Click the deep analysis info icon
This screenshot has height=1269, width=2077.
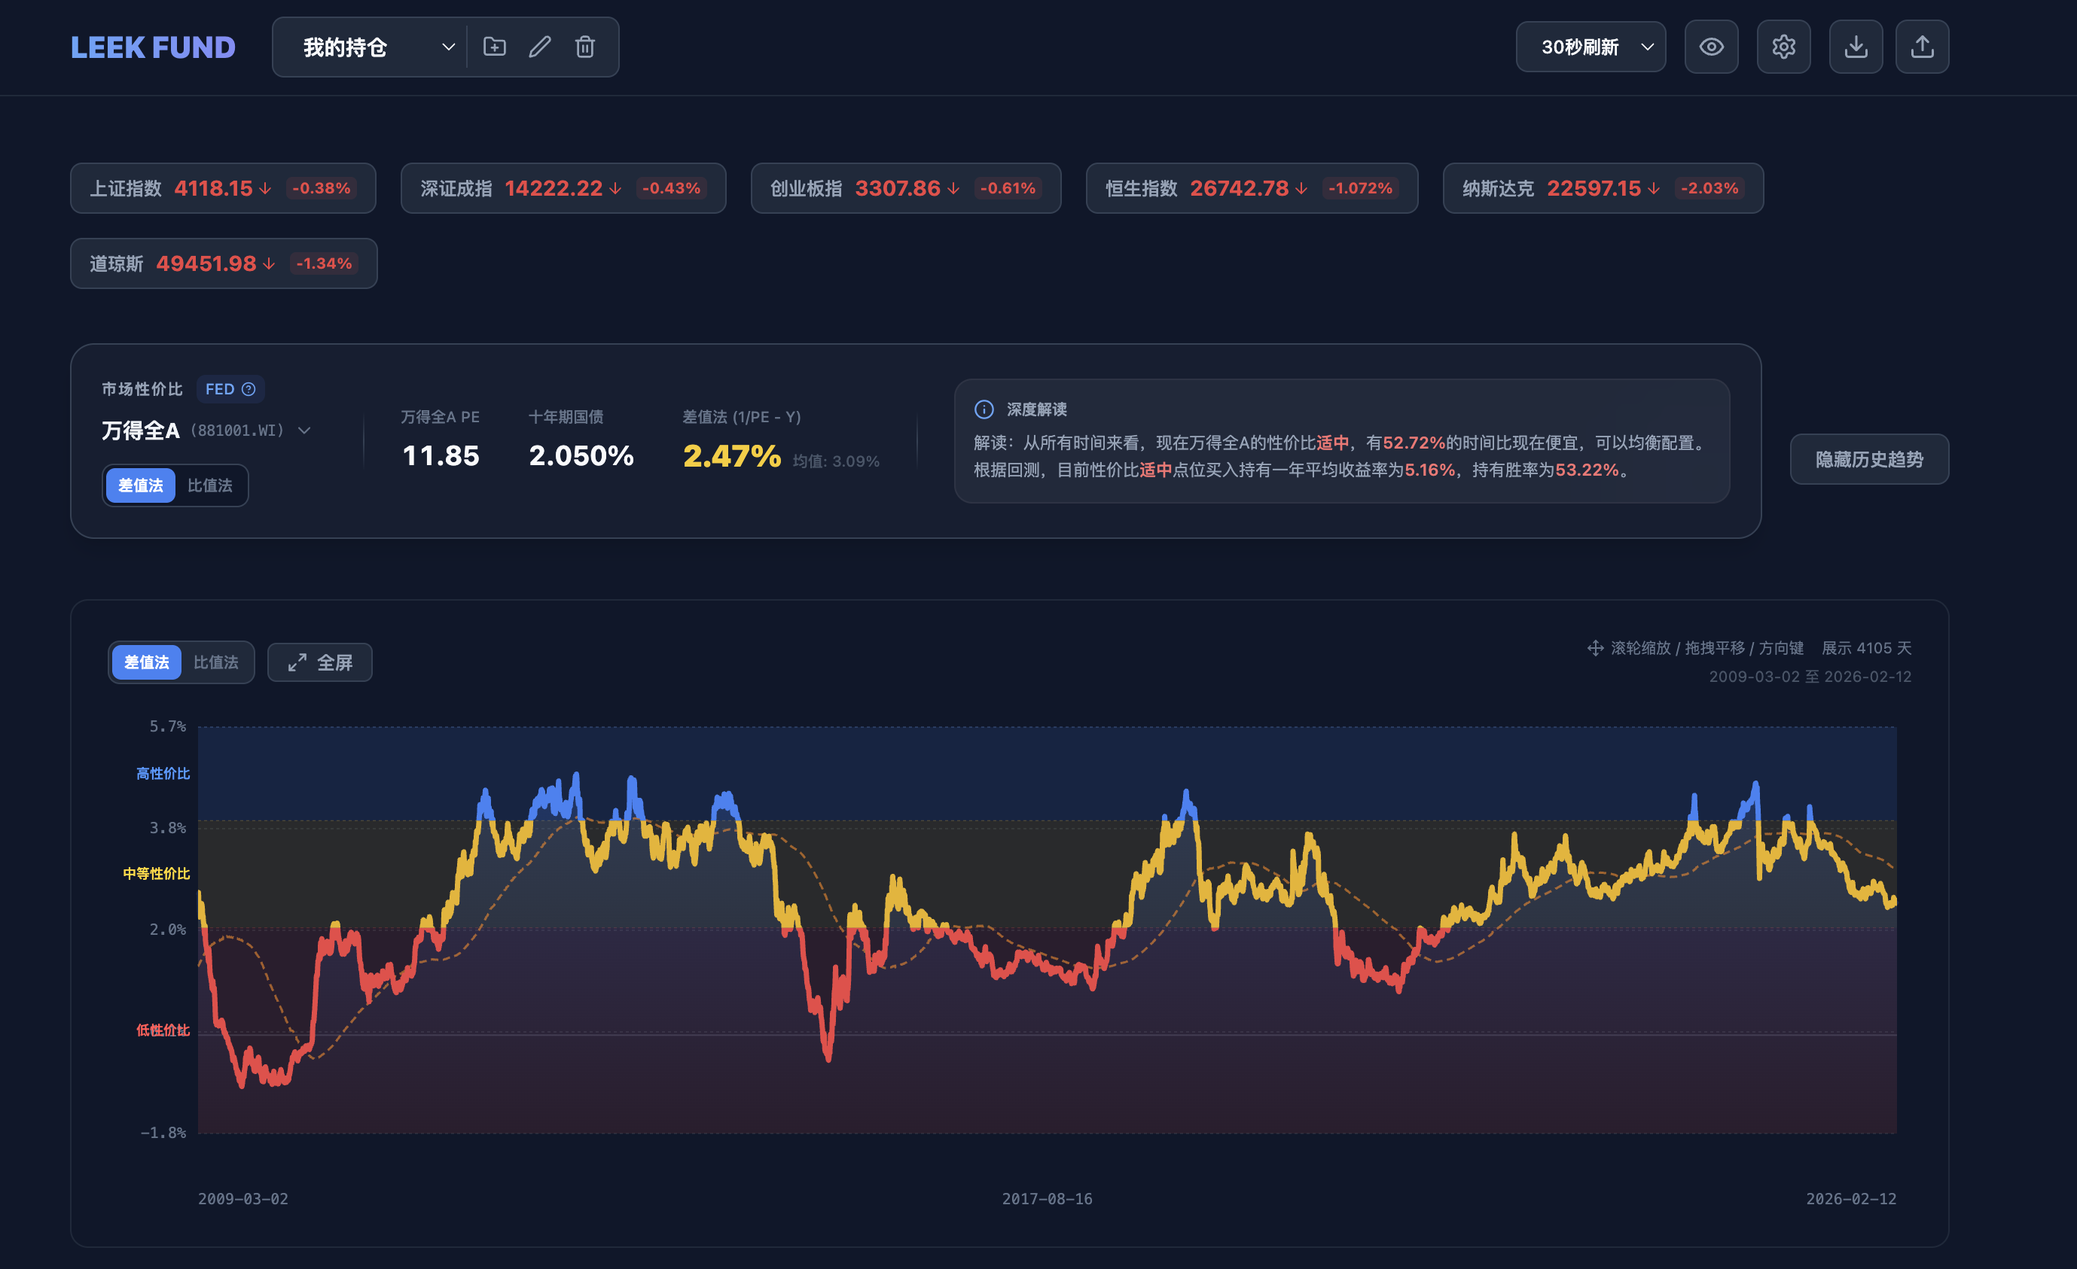984,409
